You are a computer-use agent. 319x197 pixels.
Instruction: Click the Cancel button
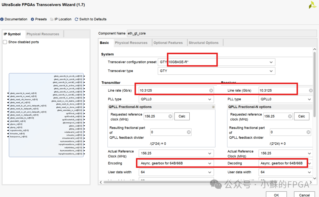coord(304,195)
